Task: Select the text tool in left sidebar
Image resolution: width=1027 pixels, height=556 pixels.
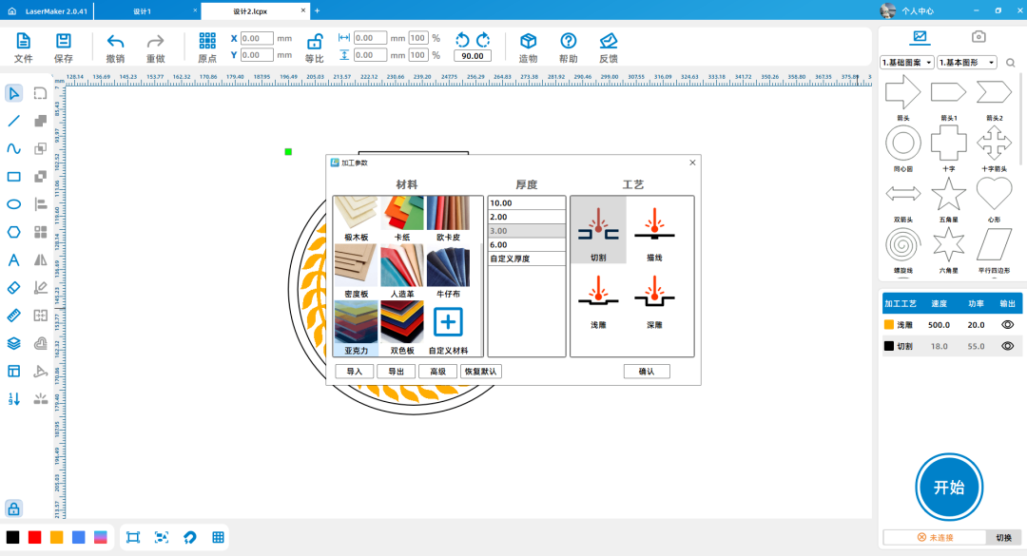Action: click(14, 260)
